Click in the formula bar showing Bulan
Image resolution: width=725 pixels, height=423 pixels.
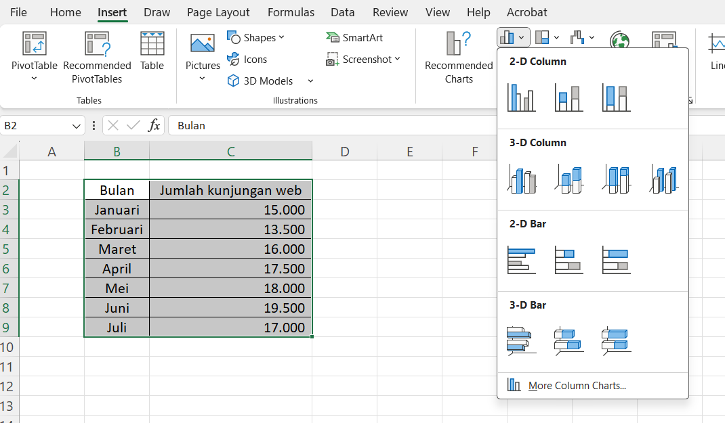click(x=332, y=126)
